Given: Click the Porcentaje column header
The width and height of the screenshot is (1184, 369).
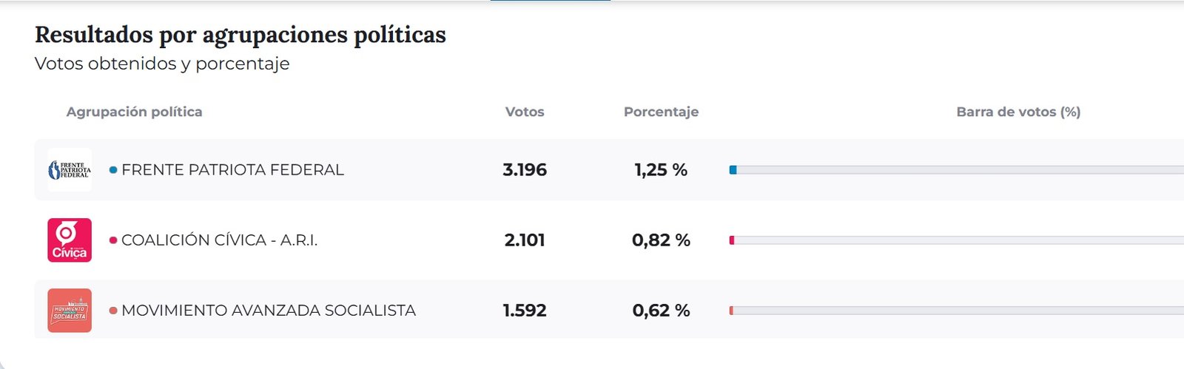Looking at the screenshot, I should (661, 112).
